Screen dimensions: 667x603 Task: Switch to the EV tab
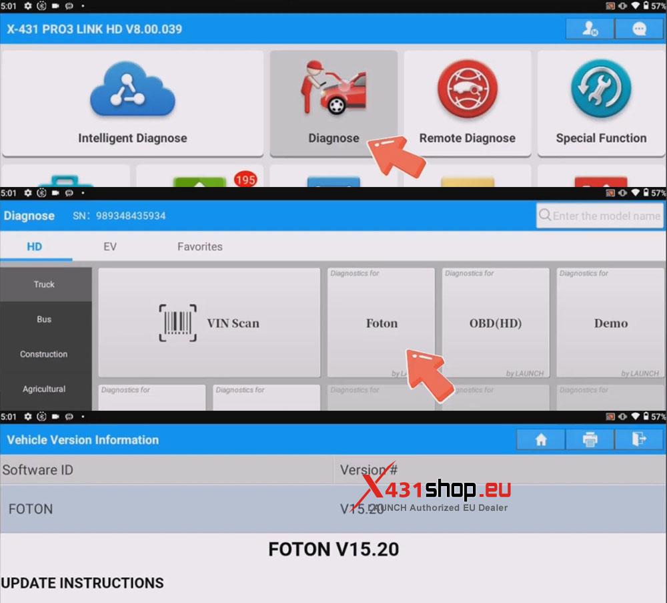[x=110, y=246]
